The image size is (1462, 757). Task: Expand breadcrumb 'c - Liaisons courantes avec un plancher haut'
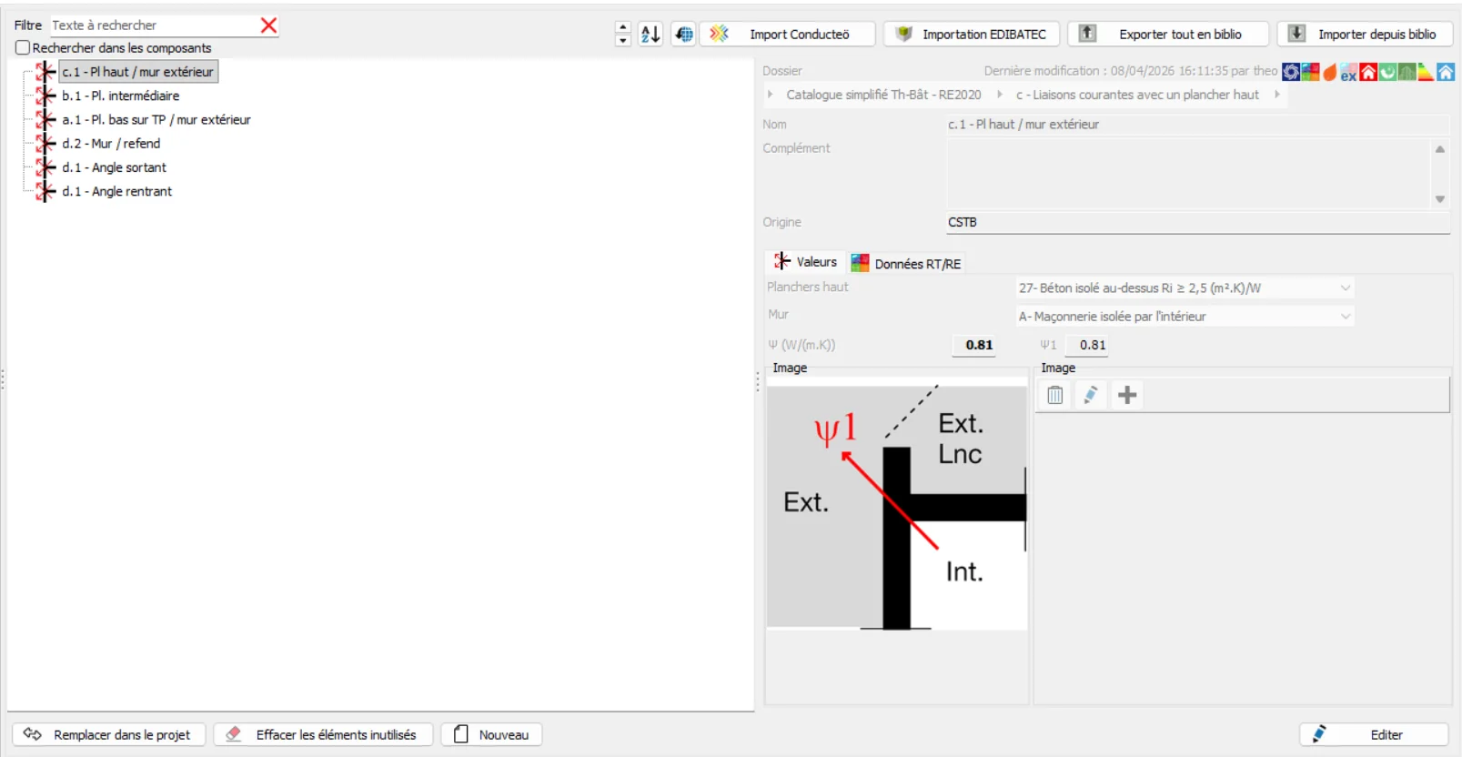tap(1137, 95)
